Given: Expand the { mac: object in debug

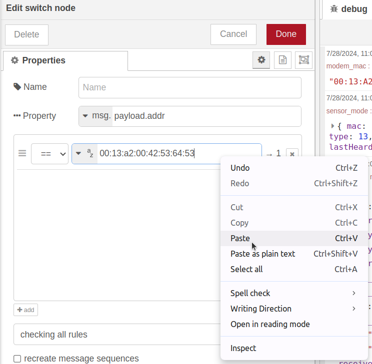Looking at the screenshot, I should tap(332, 126).
